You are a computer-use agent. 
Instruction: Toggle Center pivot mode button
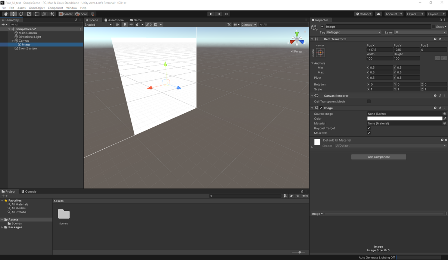[x=66, y=14]
